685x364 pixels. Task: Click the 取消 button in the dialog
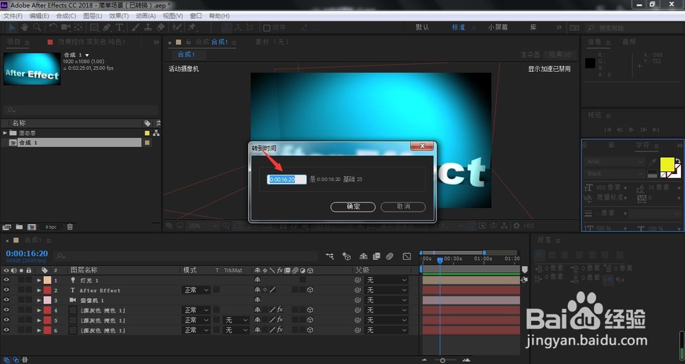[x=403, y=207]
